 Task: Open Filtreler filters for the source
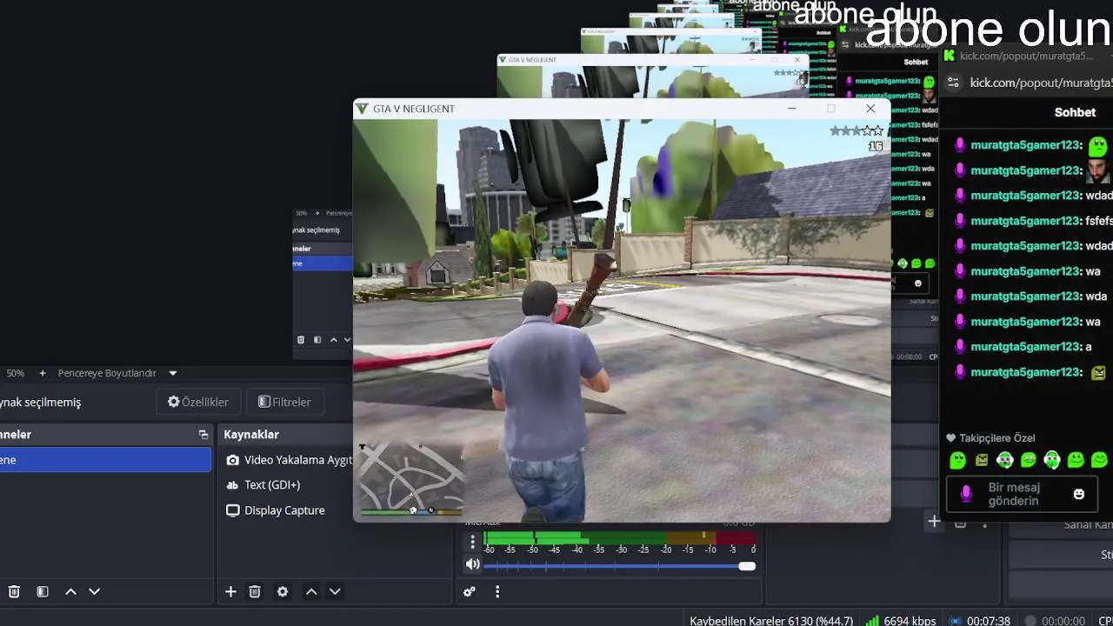point(284,402)
